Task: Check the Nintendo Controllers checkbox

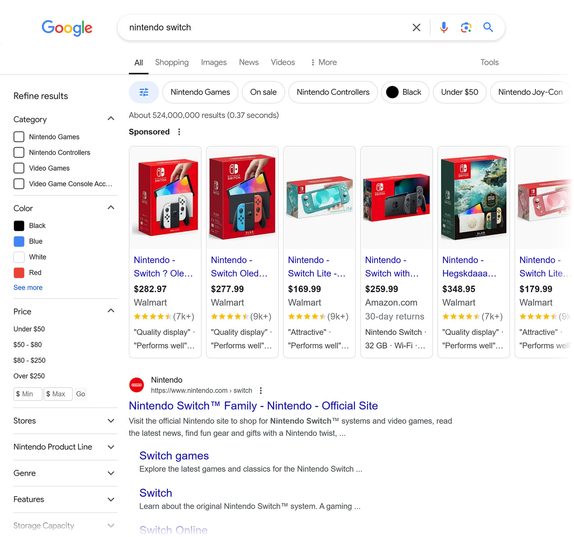Action: pos(19,152)
